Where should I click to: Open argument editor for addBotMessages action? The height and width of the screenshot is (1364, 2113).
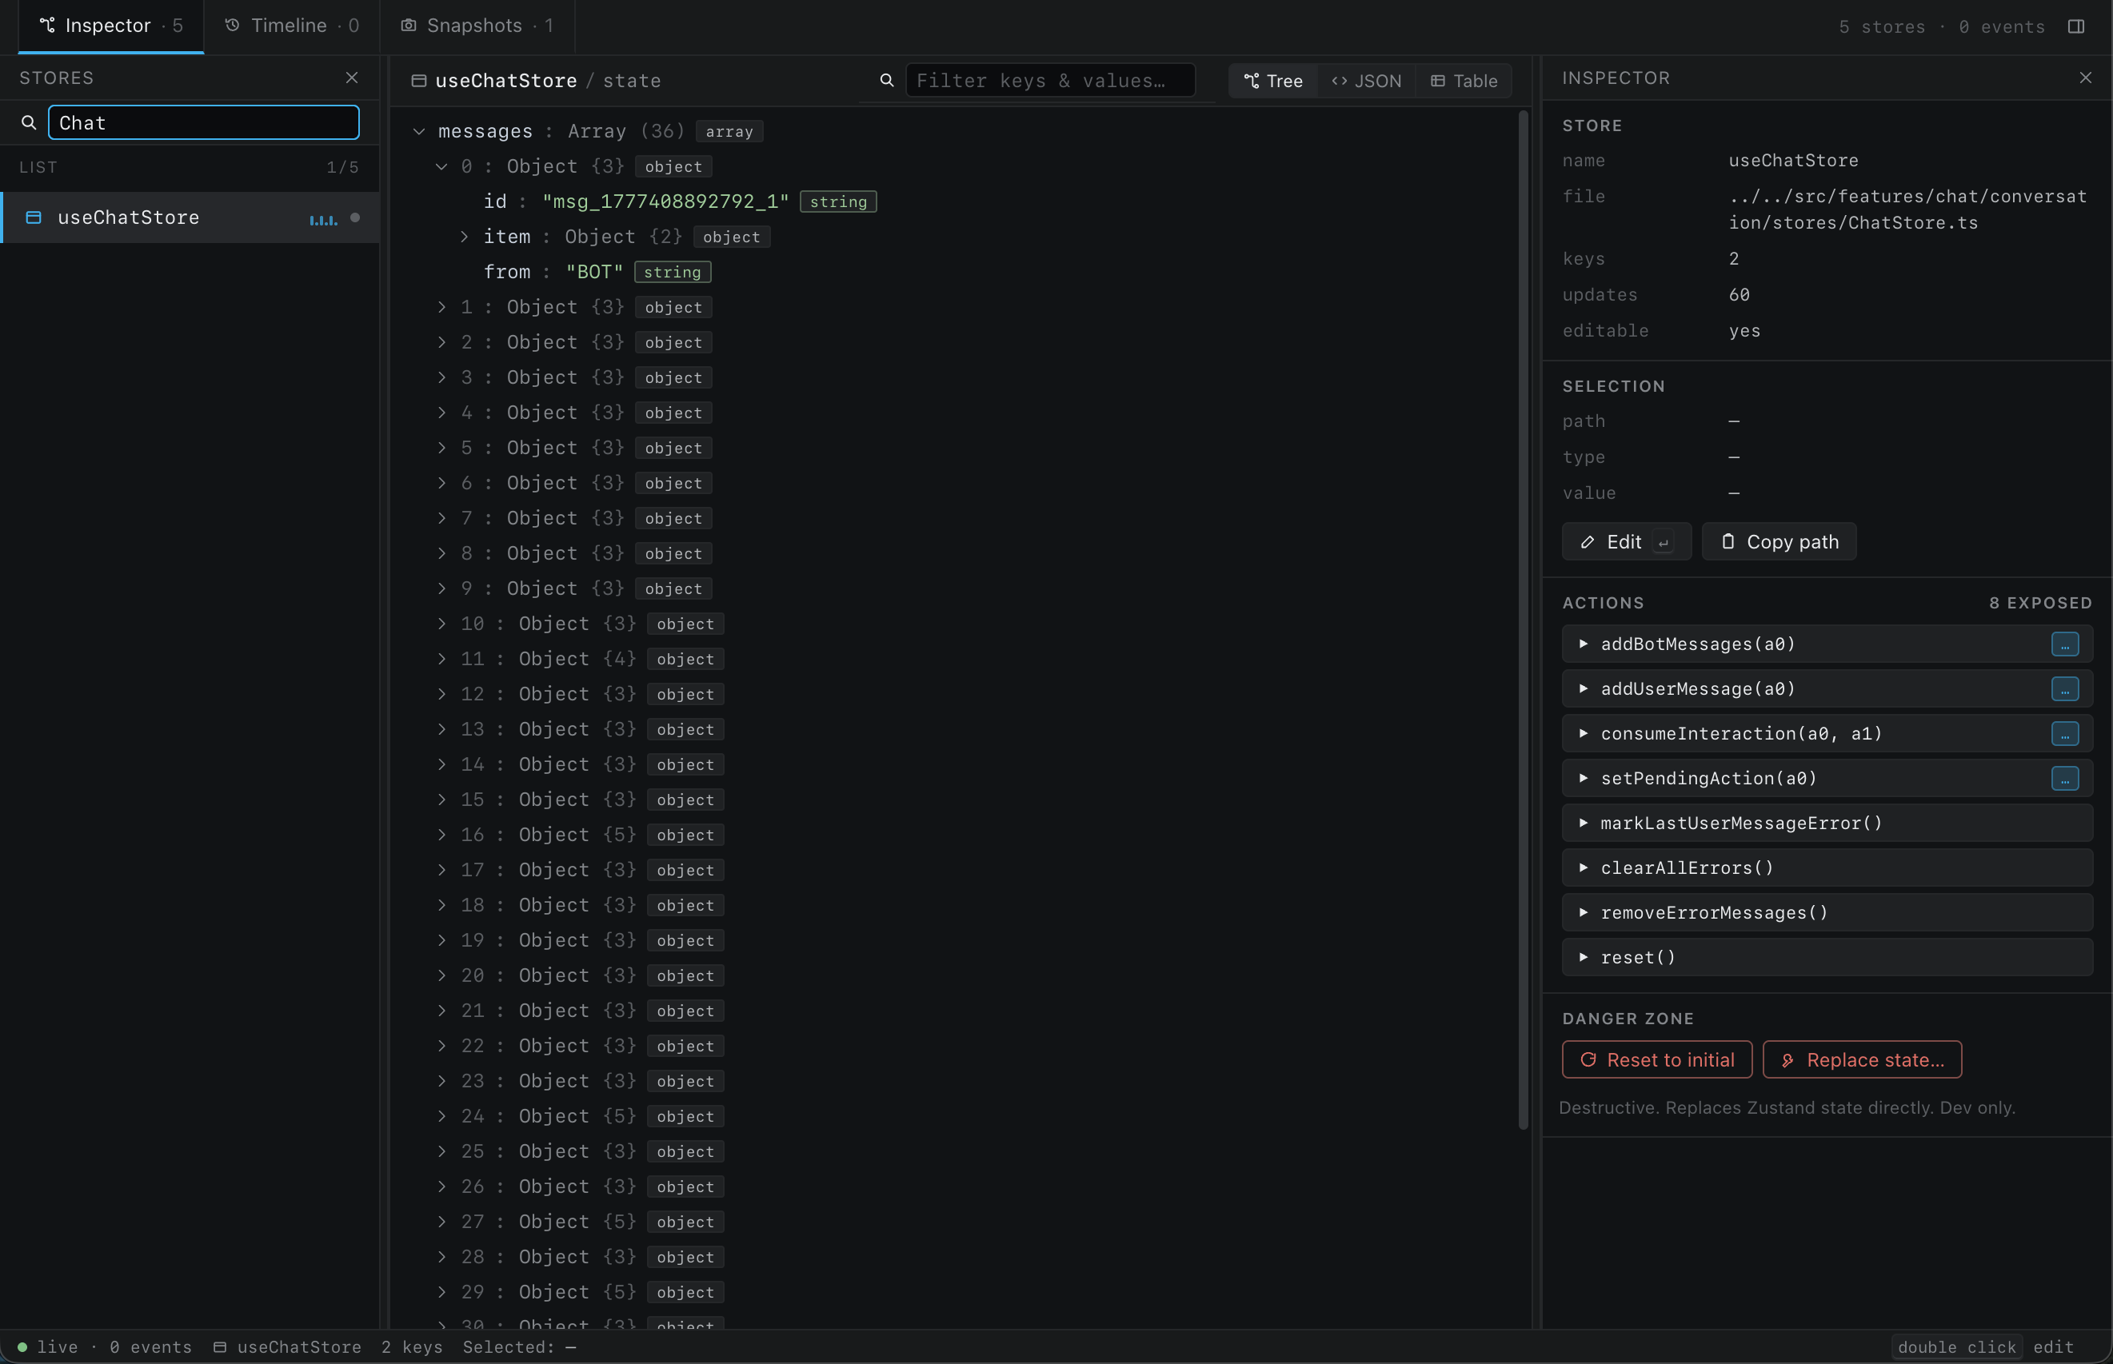2064,644
